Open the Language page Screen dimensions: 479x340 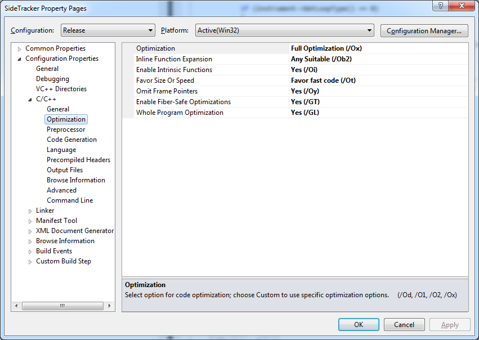(61, 150)
